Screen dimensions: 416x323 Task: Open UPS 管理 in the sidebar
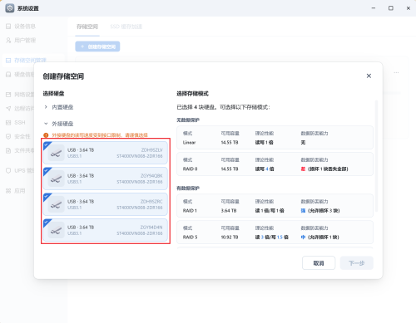tap(21, 170)
